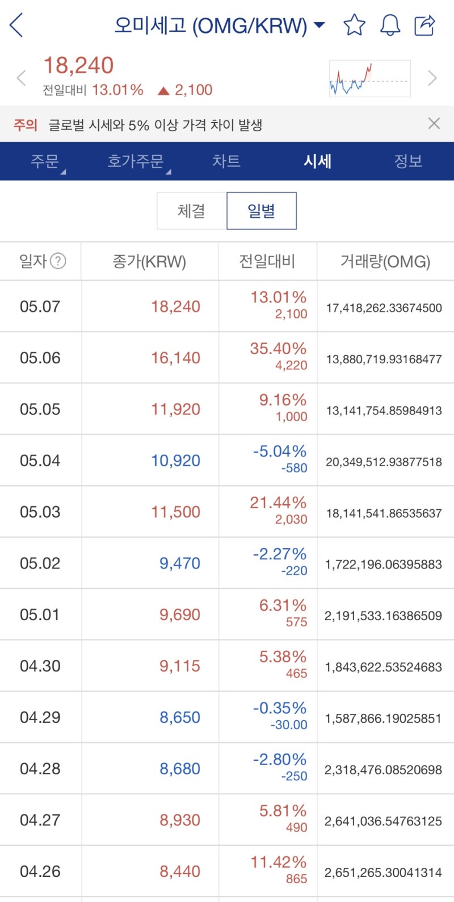Dismiss the global price warning banner
This screenshot has width=454, height=902.
434,123
